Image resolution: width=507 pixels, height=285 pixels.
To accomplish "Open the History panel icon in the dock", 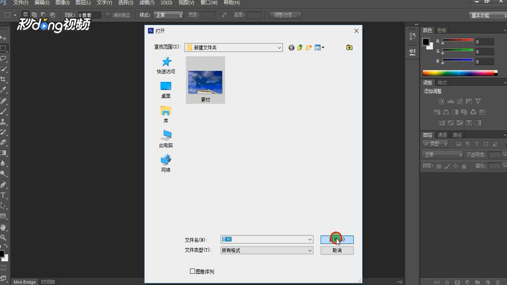I will click(412, 36).
